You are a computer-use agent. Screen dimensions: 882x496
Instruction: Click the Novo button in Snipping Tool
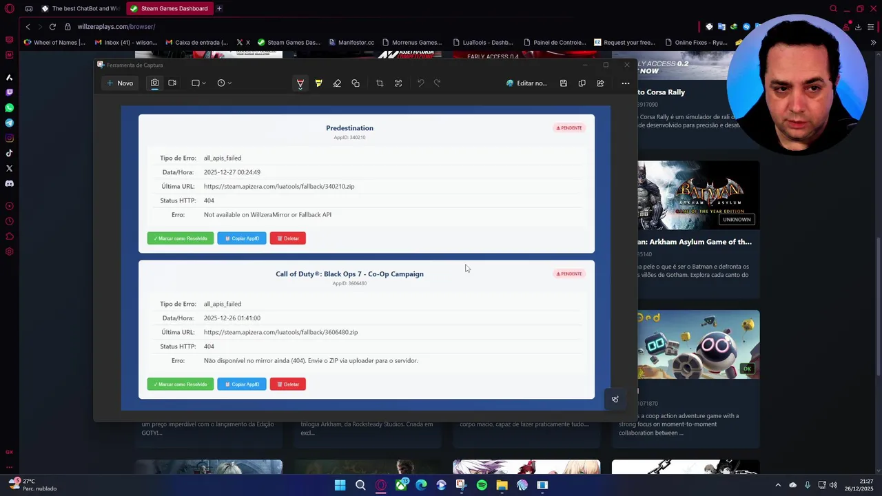tap(120, 83)
